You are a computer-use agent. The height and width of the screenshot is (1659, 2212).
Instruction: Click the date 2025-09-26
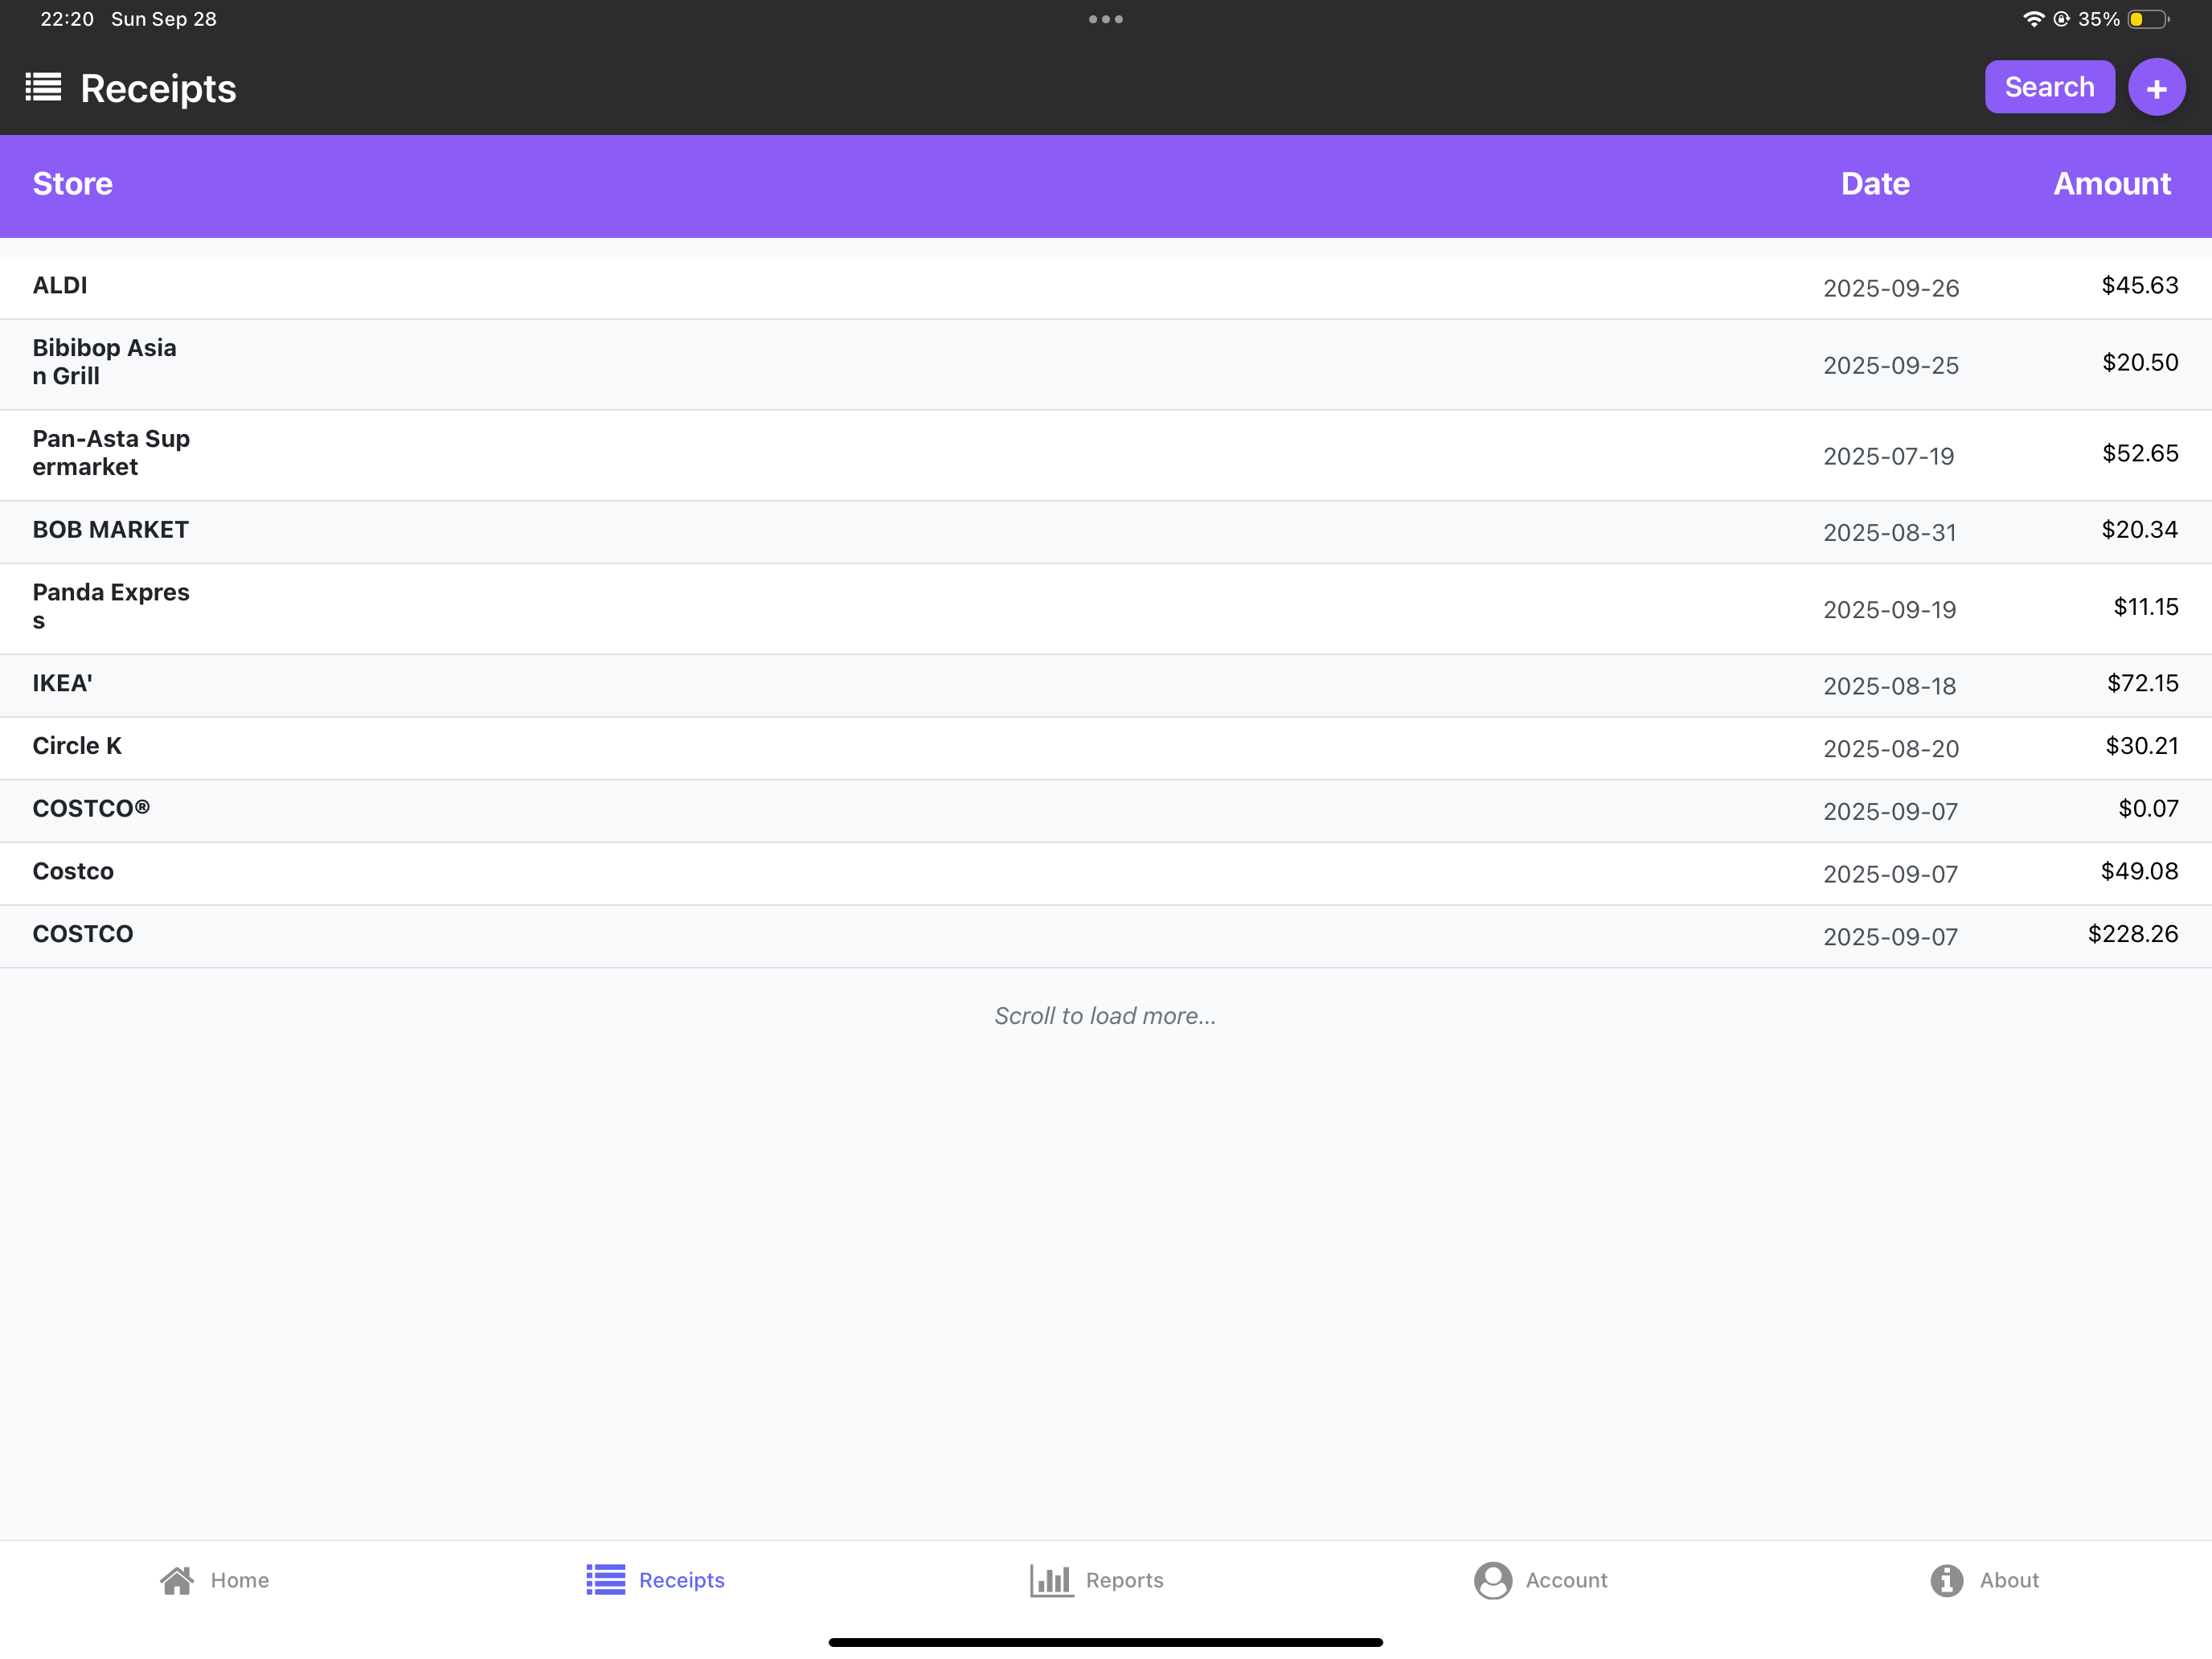[1890, 289]
